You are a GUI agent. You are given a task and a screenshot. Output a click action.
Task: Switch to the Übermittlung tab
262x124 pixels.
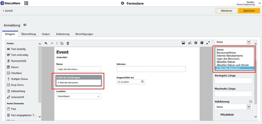pos(29,34)
